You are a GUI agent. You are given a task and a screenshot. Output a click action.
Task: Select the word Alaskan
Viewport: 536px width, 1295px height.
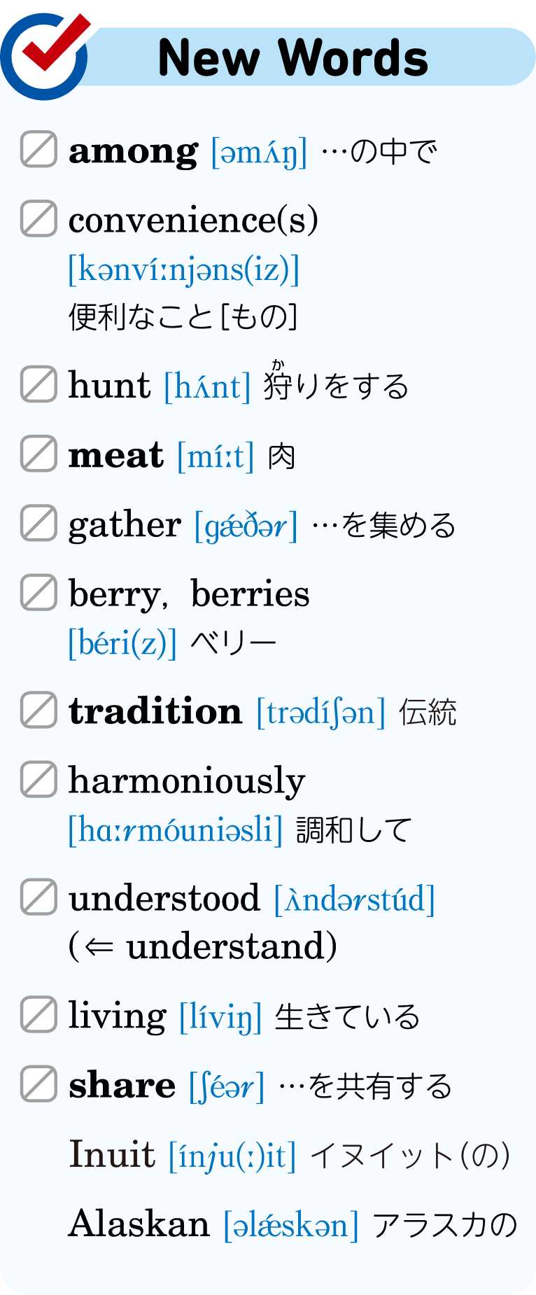pos(139,1224)
